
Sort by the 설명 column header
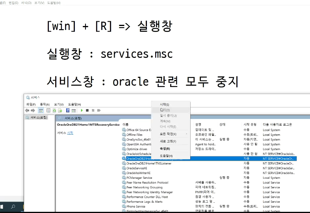pyautogui.click(x=198, y=124)
